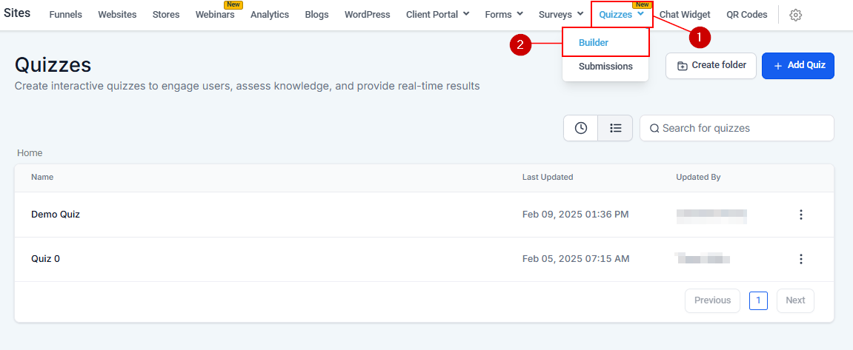Viewport: 853px width, 350px height.
Task: Open the Quiz 0 entry
Action: click(46, 259)
